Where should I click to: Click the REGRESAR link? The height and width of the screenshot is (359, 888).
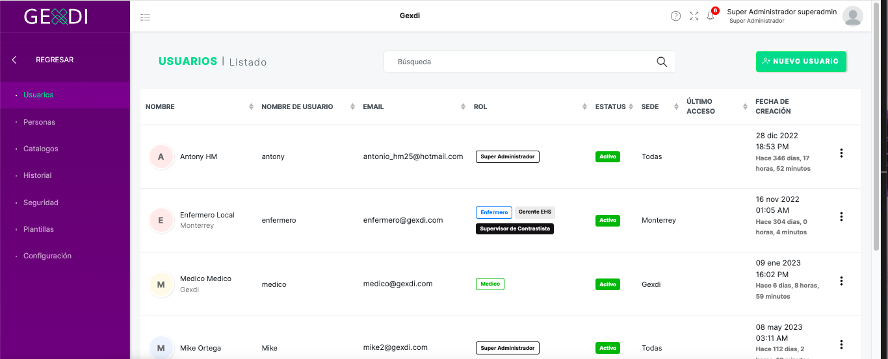tap(55, 60)
